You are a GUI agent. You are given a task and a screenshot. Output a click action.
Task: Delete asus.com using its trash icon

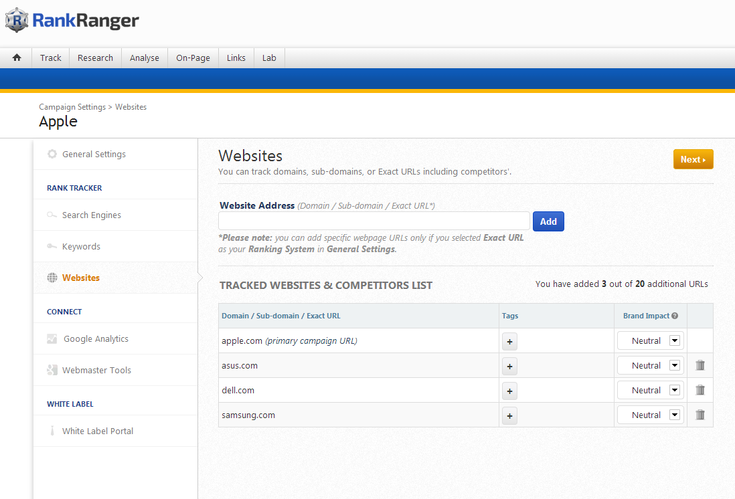tap(700, 365)
